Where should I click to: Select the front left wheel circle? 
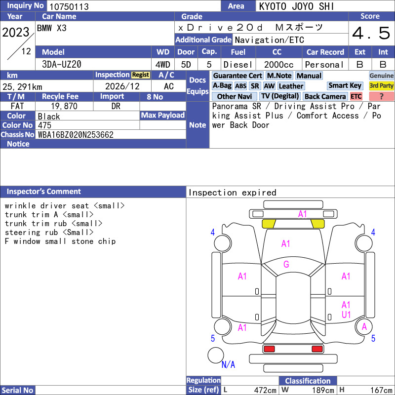223,243
